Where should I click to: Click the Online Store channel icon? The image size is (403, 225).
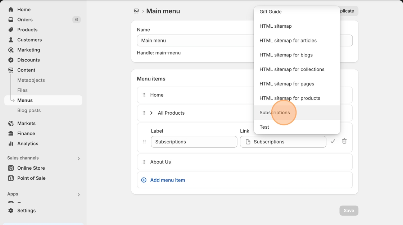(x=11, y=168)
